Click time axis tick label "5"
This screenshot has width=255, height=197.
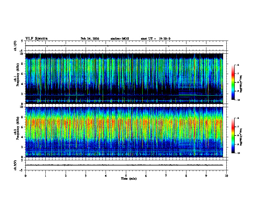point(126,176)
